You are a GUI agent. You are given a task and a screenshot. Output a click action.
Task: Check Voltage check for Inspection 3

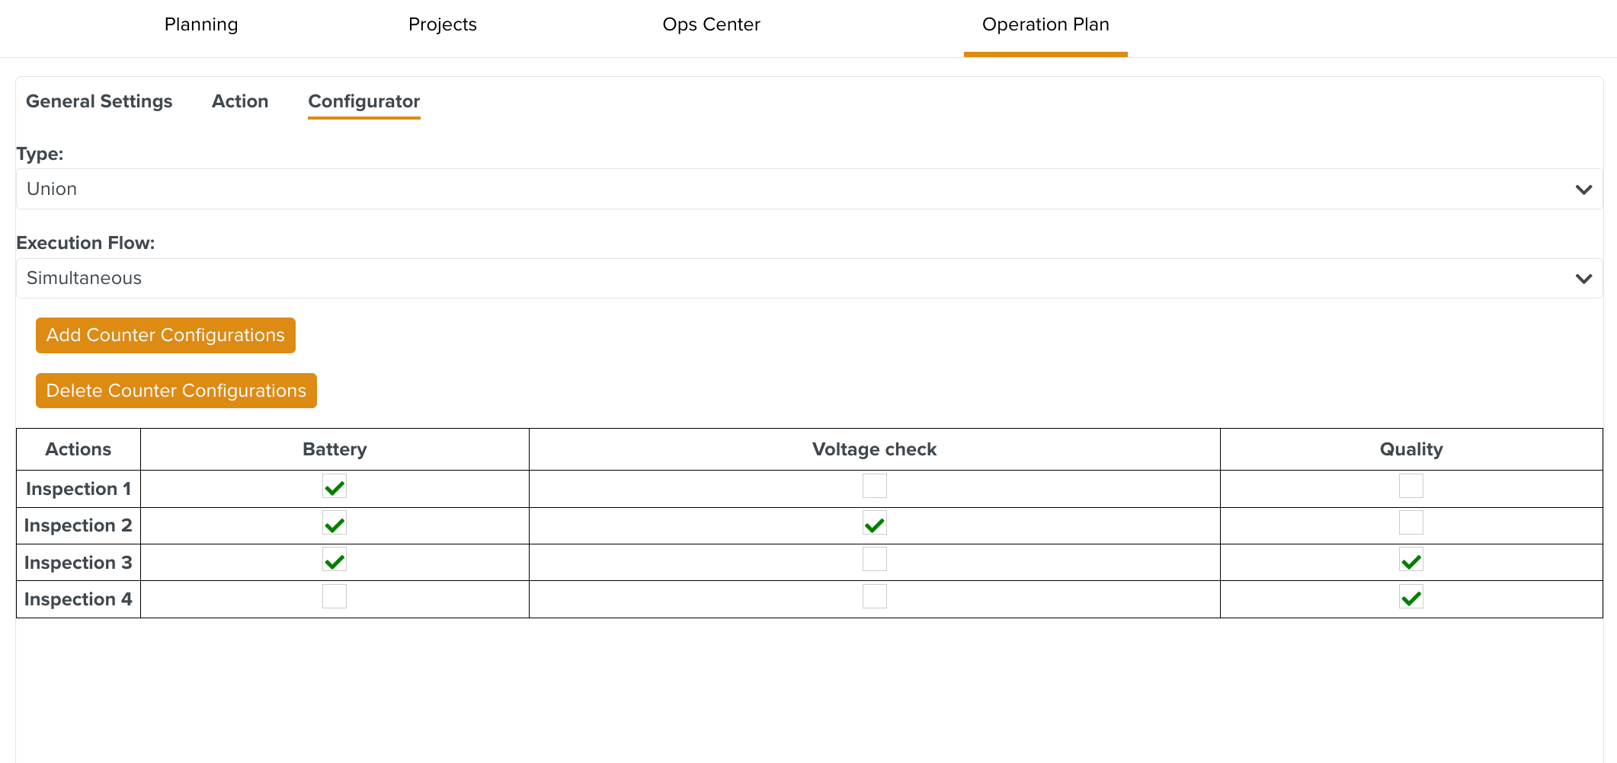pyautogui.click(x=875, y=560)
